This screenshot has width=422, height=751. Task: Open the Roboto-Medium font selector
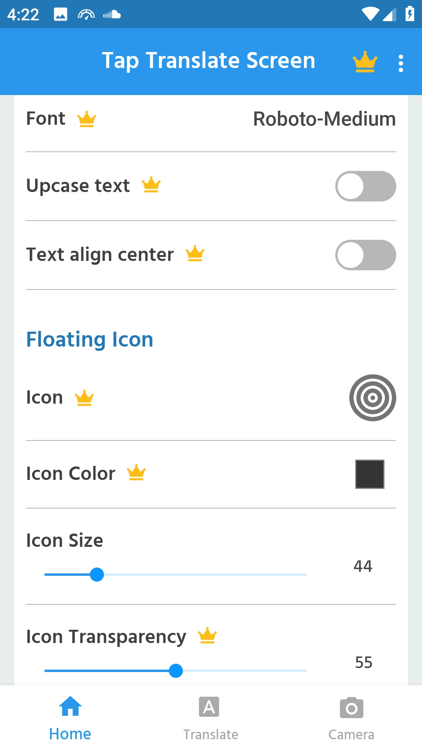pyautogui.click(x=324, y=119)
